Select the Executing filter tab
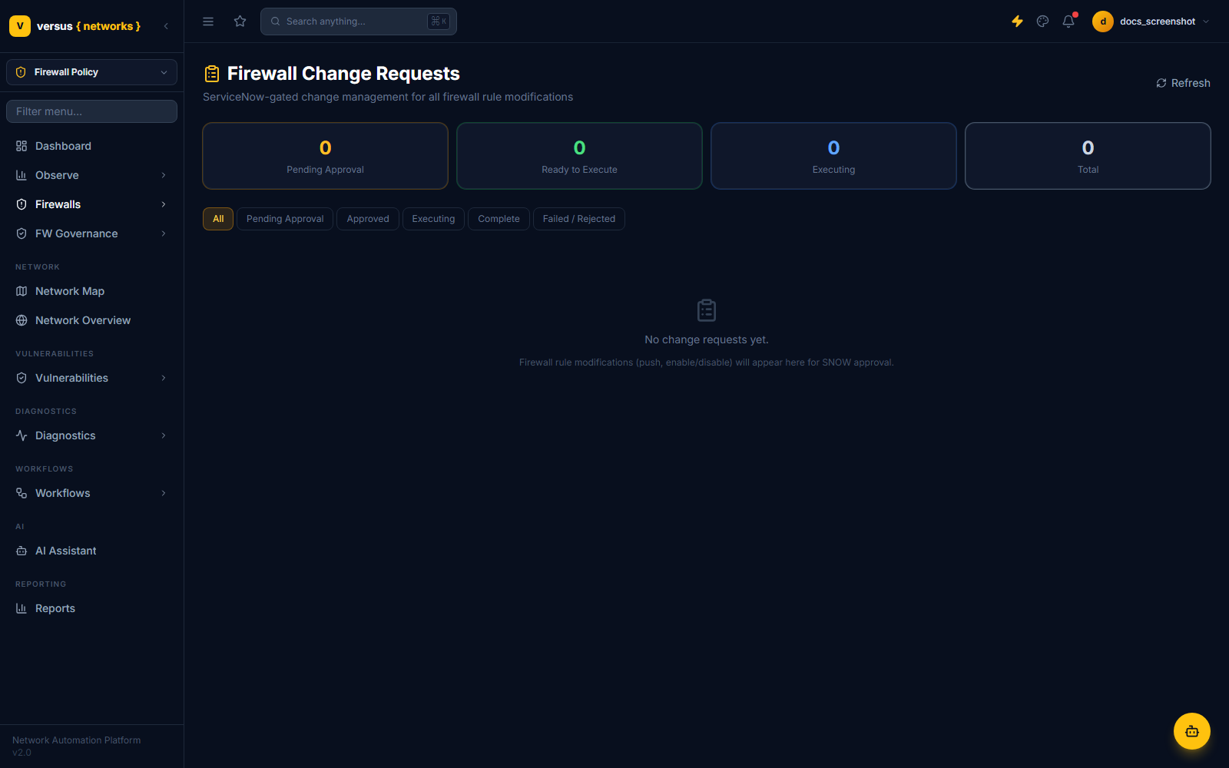The height and width of the screenshot is (768, 1229). (433, 219)
